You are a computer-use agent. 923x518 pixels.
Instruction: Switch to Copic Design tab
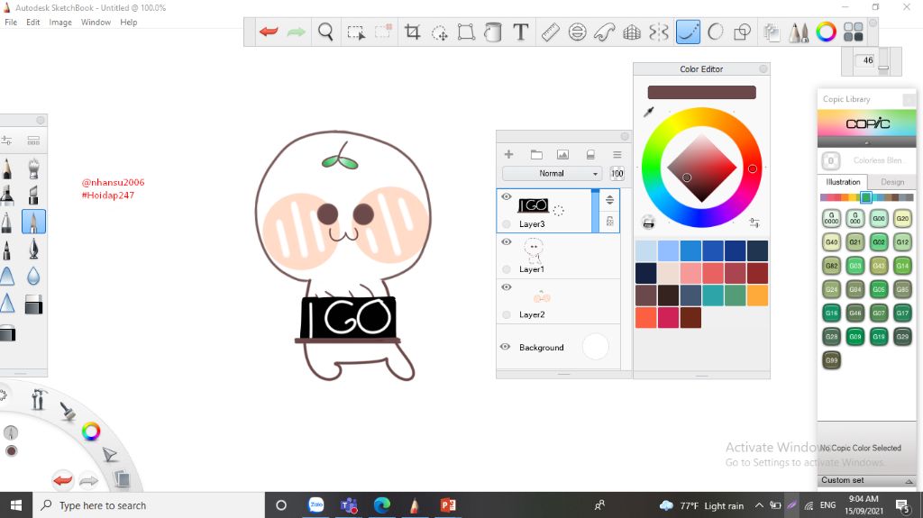[x=892, y=182]
